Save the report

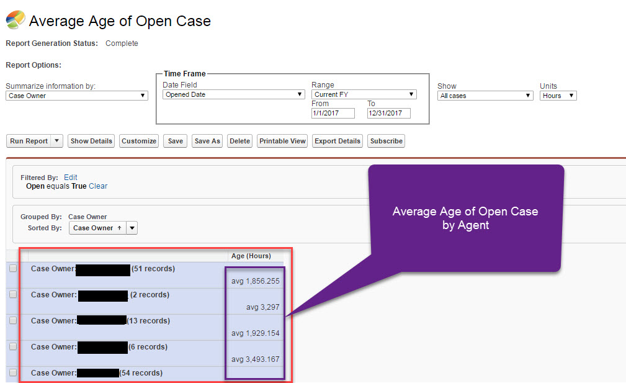(x=174, y=141)
